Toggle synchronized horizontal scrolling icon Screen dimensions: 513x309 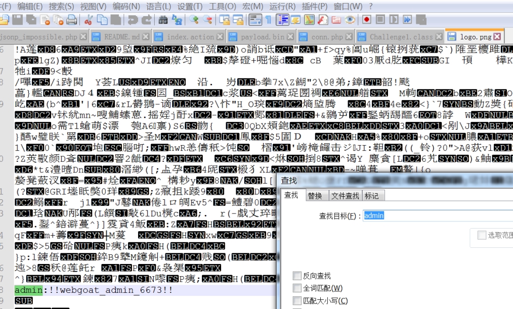coord(238,20)
